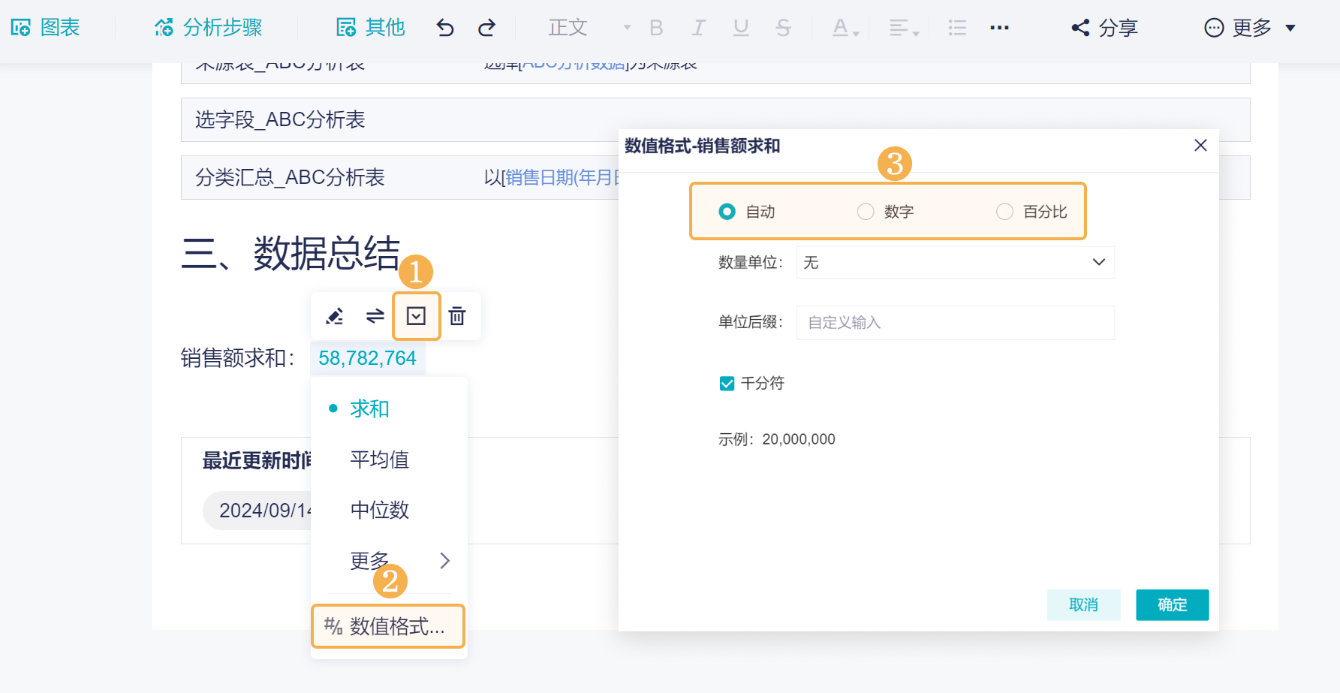
Task: Click the undo arrow icon
Action: 444,27
